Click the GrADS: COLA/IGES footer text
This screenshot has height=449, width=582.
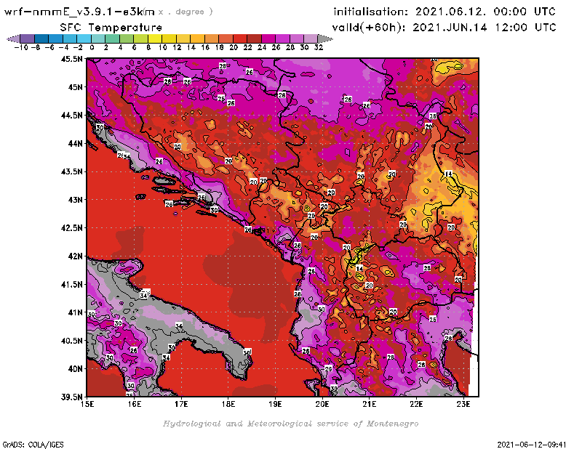click(x=33, y=445)
